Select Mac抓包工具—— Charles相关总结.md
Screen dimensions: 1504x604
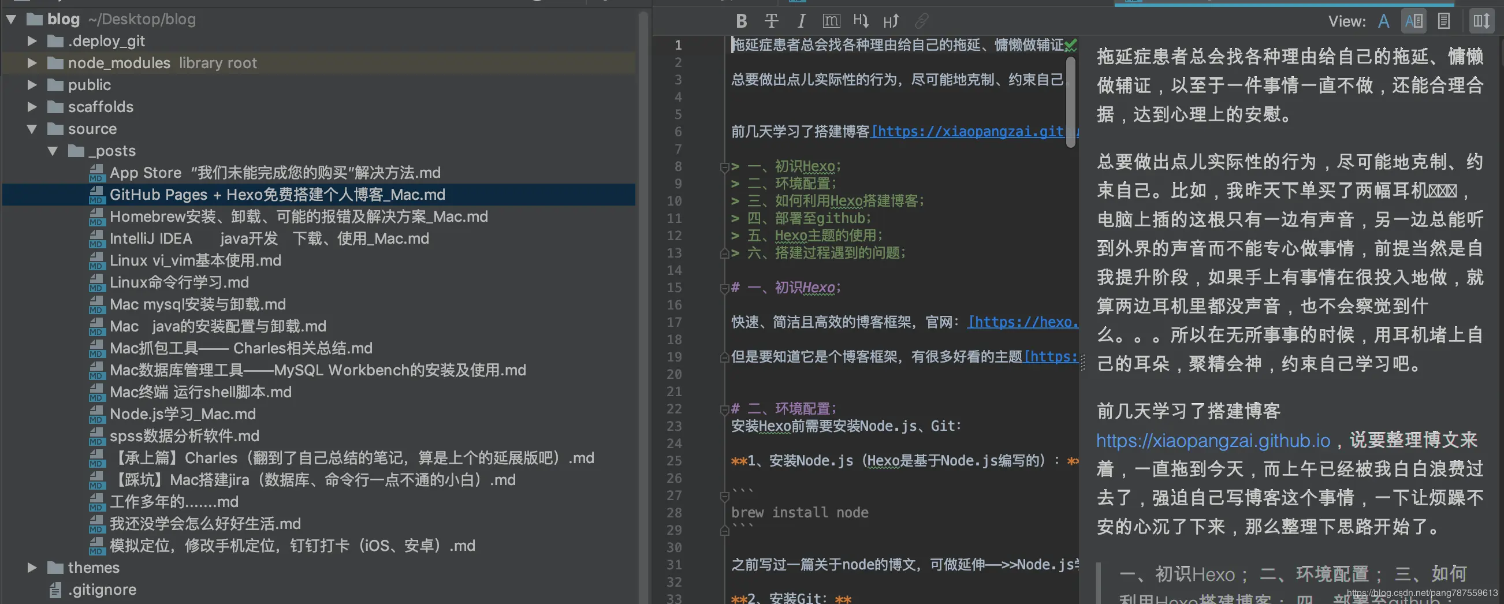coord(241,348)
